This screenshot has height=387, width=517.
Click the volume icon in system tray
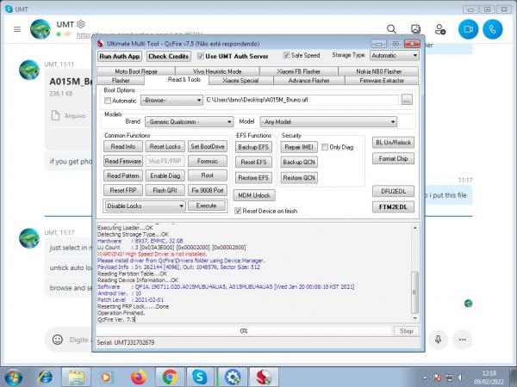461,378
